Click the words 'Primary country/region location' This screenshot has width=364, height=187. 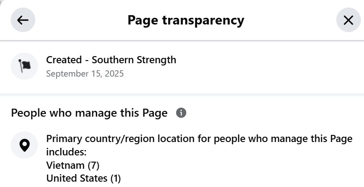[x=129, y=139]
